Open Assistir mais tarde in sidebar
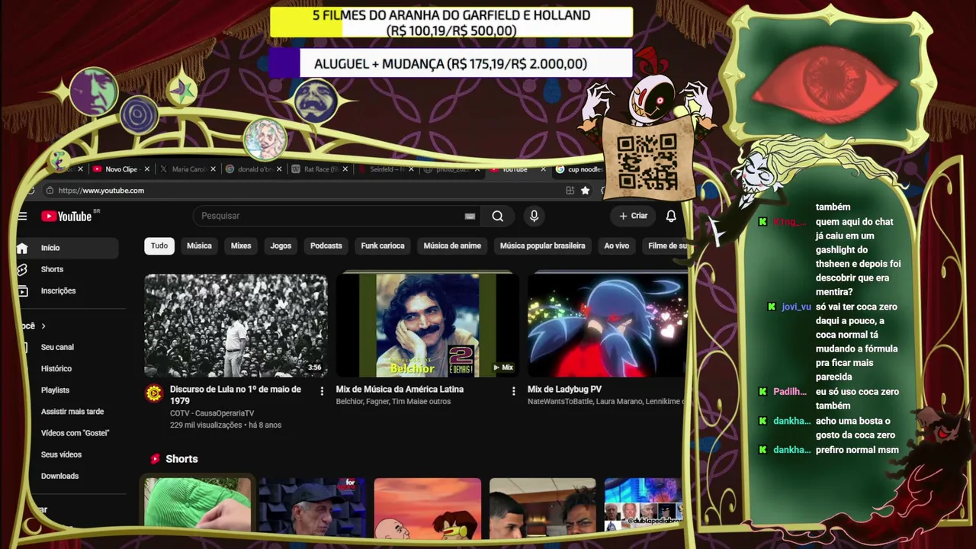 coord(72,412)
